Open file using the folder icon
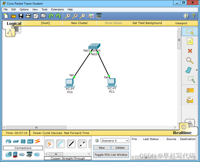Viewport: 200px width, 162px height. (13, 16)
